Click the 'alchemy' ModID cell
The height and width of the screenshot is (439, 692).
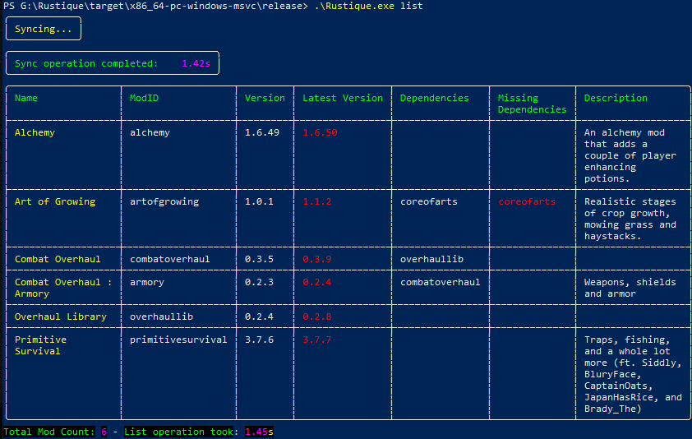tap(150, 132)
